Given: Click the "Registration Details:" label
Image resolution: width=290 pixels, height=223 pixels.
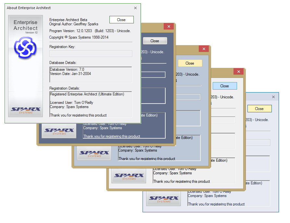Looking at the screenshot, I should 65,88.
